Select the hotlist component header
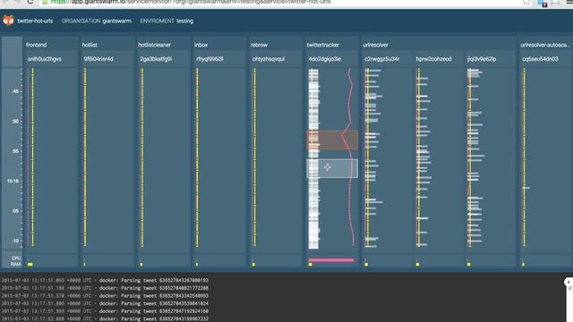573x322 pixels. tap(90, 45)
